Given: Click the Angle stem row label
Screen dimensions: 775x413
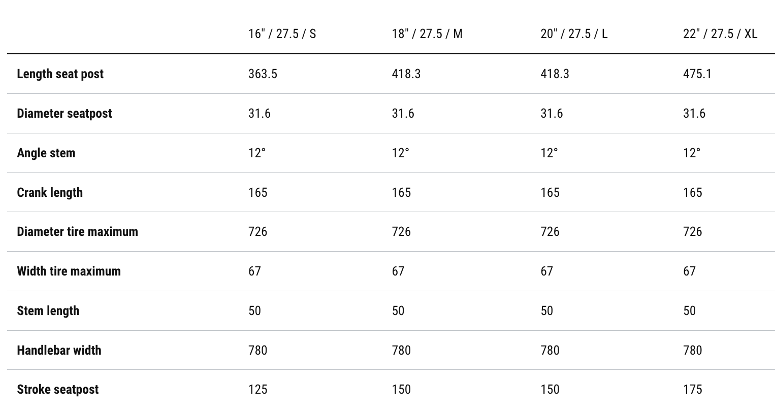Looking at the screenshot, I should pyautogui.click(x=46, y=153).
